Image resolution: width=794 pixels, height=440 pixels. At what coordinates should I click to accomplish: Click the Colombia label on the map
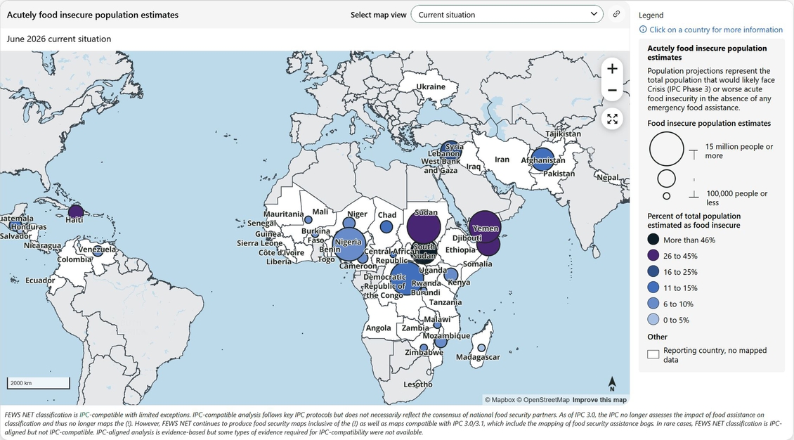tap(74, 259)
